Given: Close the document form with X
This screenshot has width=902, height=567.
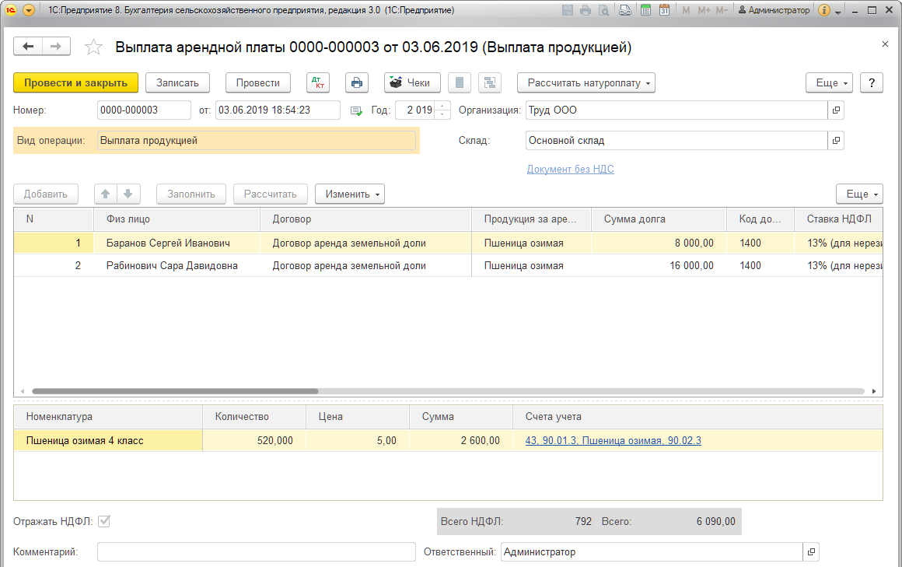Looking at the screenshot, I should [885, 44].
